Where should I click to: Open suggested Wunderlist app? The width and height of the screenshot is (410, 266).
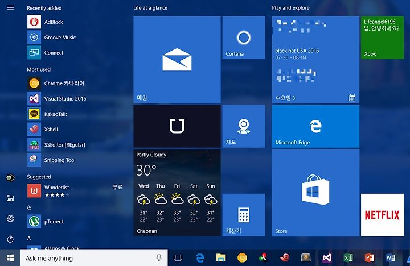tap(75, 190)
